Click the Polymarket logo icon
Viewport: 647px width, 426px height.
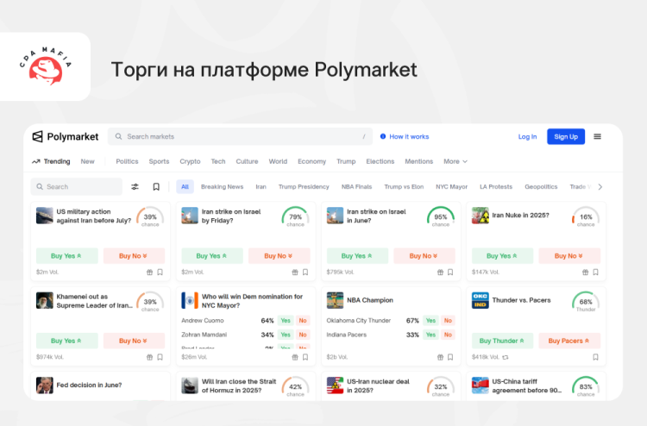pos(37,136)
